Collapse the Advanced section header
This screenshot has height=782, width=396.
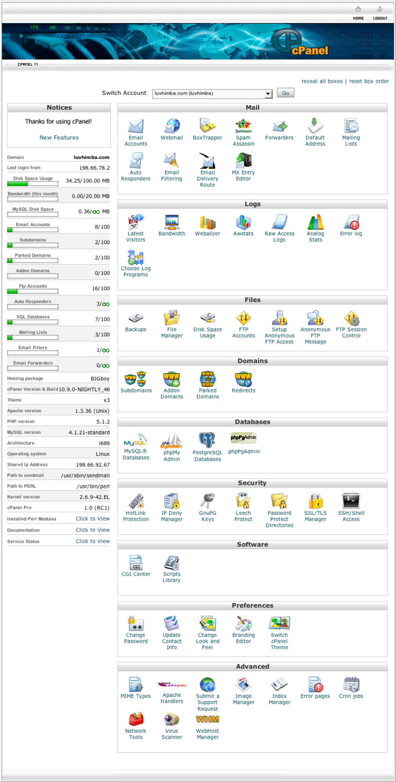coord(253,666)
